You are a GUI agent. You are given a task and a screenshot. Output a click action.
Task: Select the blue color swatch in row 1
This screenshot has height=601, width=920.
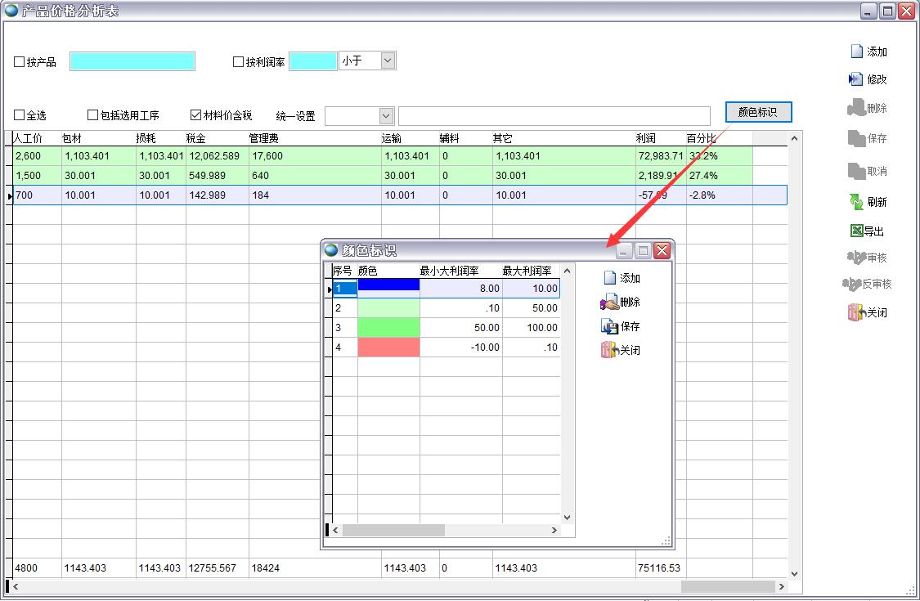point(388,288)
